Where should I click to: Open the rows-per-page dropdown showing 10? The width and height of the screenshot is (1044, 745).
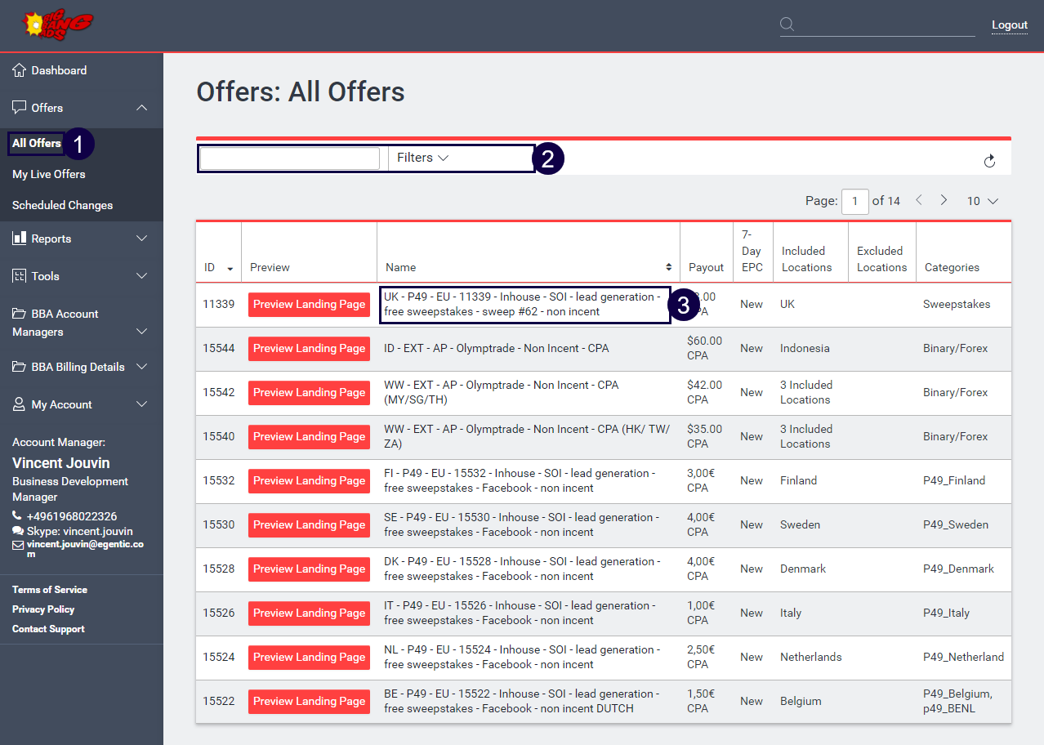click(x=982, y=201)
